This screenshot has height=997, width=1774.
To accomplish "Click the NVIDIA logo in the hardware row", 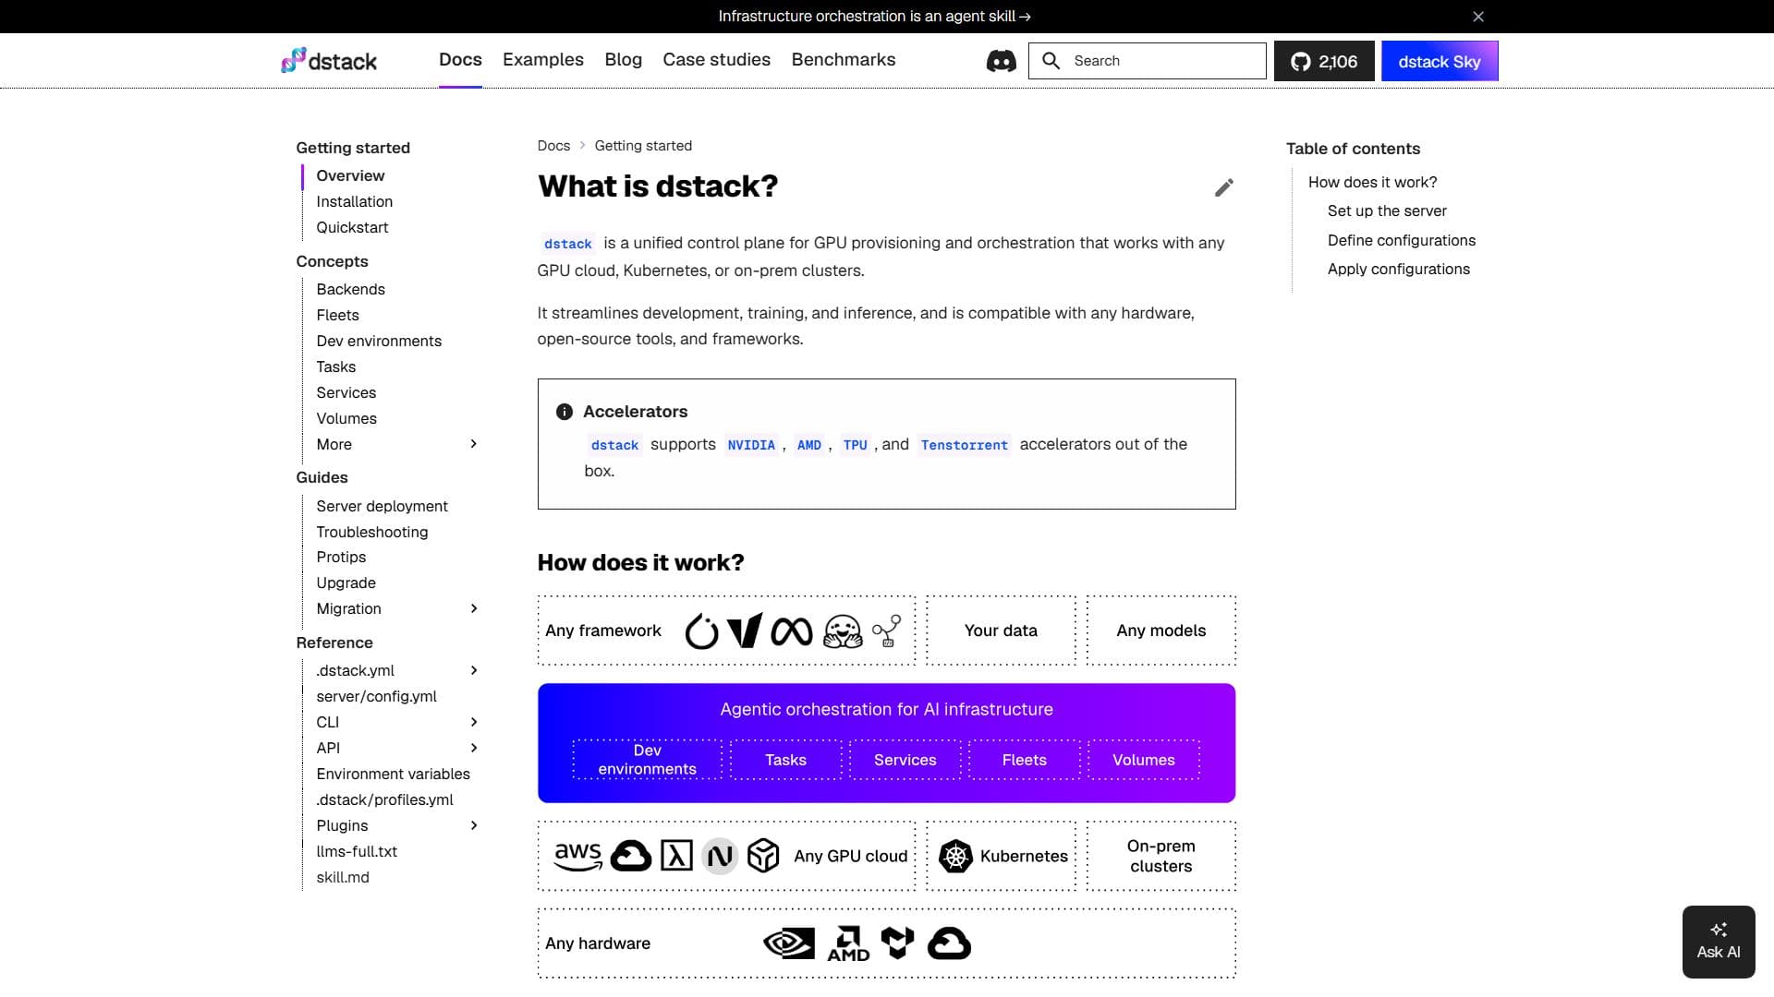I will (789, 943).
